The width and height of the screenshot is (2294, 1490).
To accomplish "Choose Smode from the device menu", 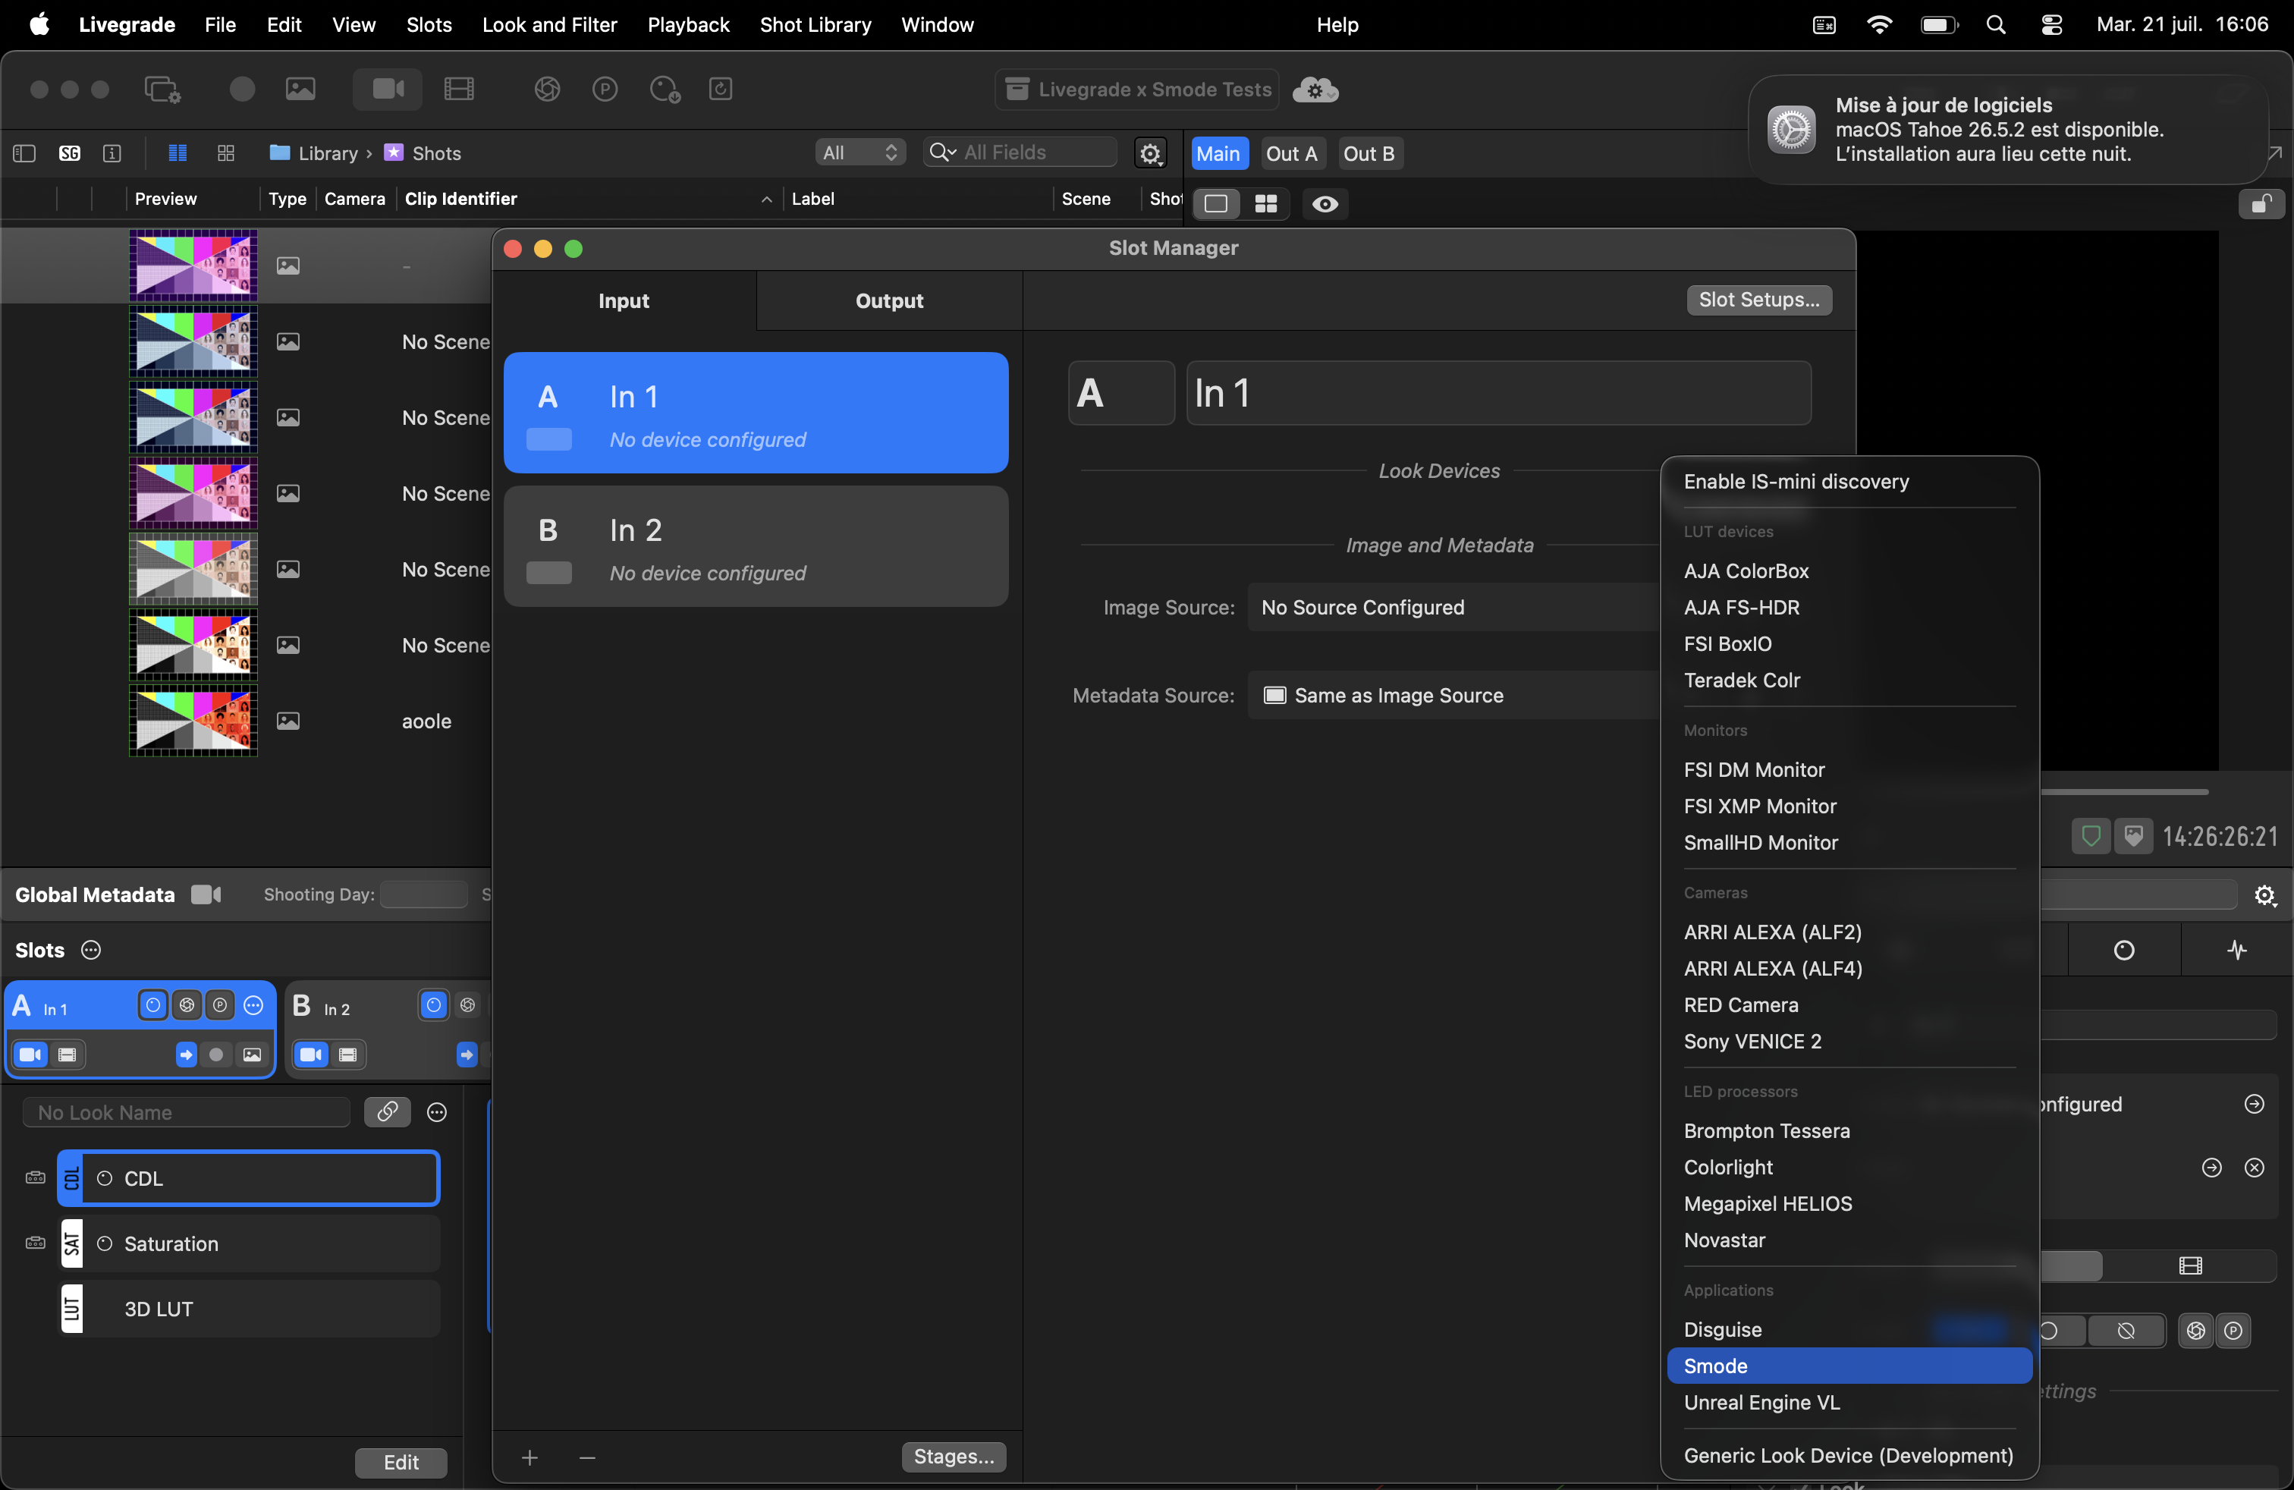I will [x=1849, y=1366].
